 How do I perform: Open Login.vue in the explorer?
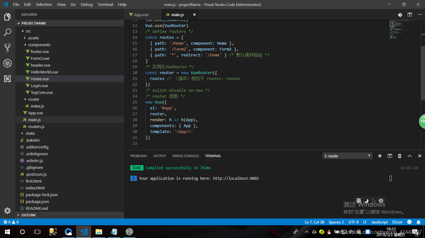(x=70, y=86)
